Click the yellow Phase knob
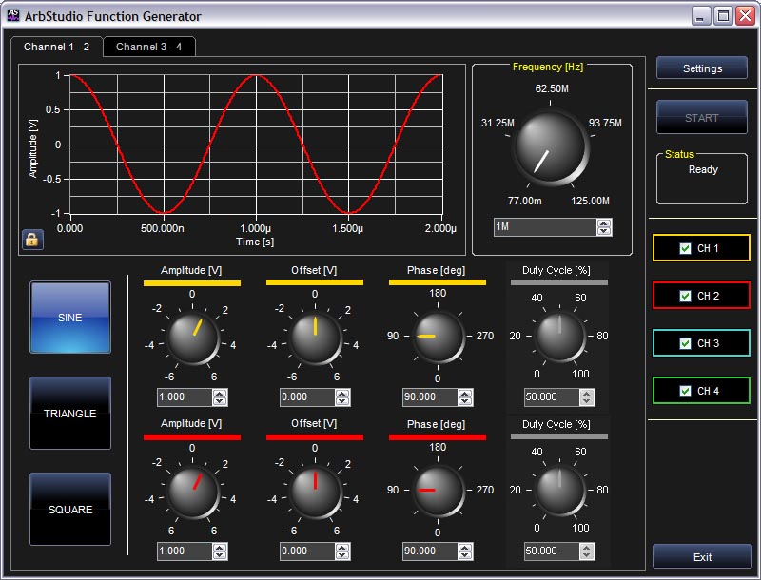Image resolution: width=761 pixels, height=580 pixels. (438, 337)
